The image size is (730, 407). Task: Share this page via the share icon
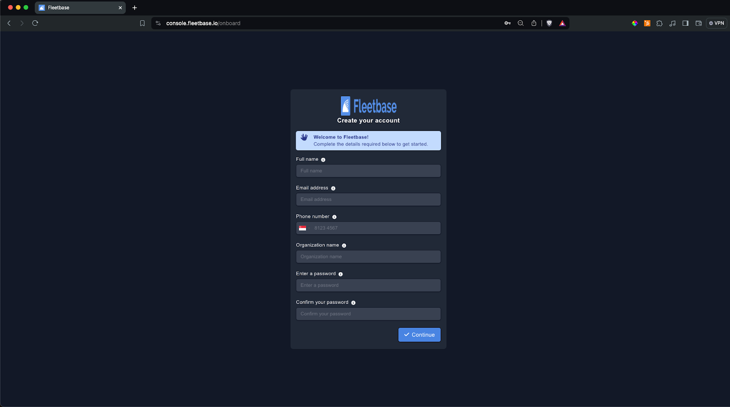(534, 23)
